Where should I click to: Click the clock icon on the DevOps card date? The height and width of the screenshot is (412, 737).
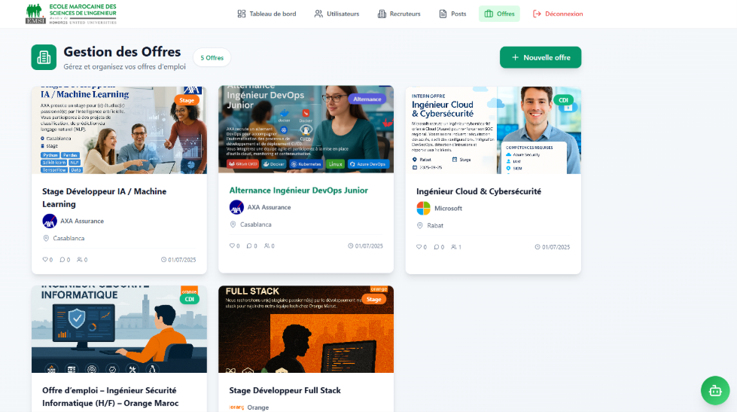[350, 246]
